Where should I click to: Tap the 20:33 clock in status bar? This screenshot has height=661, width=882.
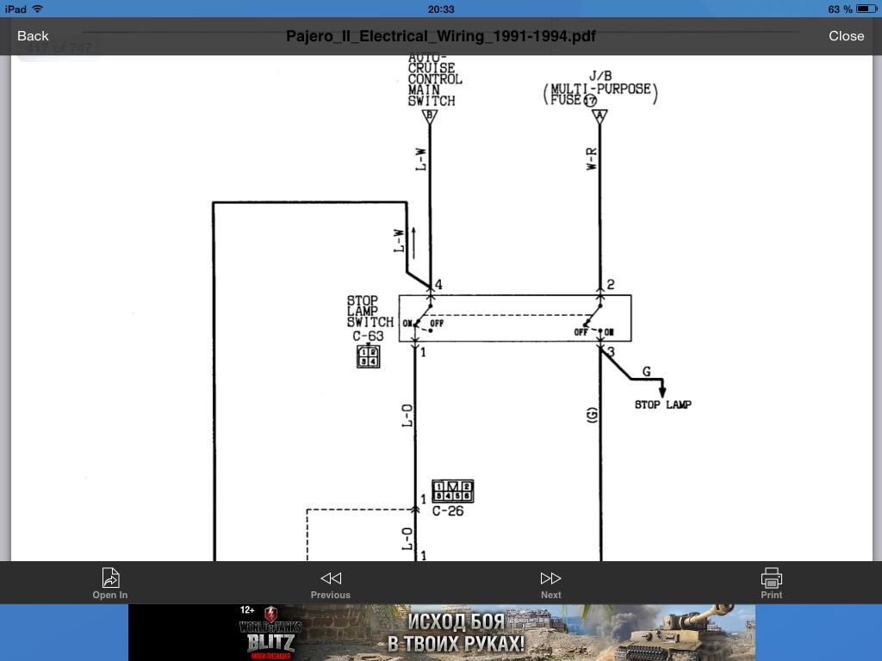440,9
